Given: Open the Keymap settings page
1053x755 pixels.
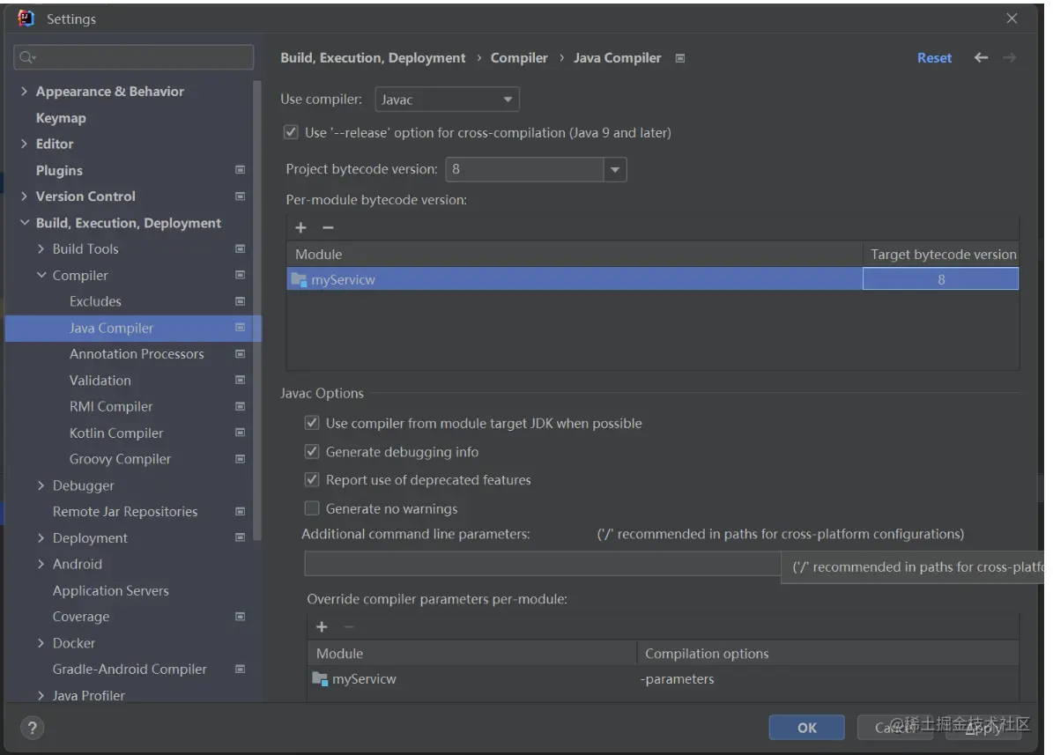Looking at the screenshot, I should (x=61, y=118).
